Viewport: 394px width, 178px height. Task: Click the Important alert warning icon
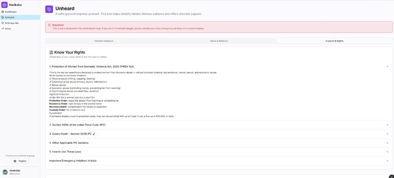pyautogui.click(x=49, y=25)
